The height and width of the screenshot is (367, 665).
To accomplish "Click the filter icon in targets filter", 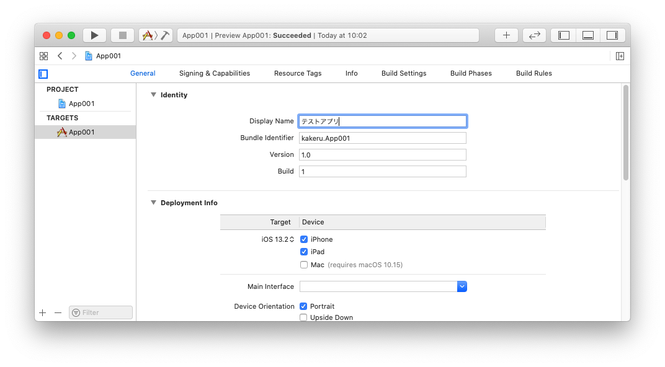I will [76, 312].
